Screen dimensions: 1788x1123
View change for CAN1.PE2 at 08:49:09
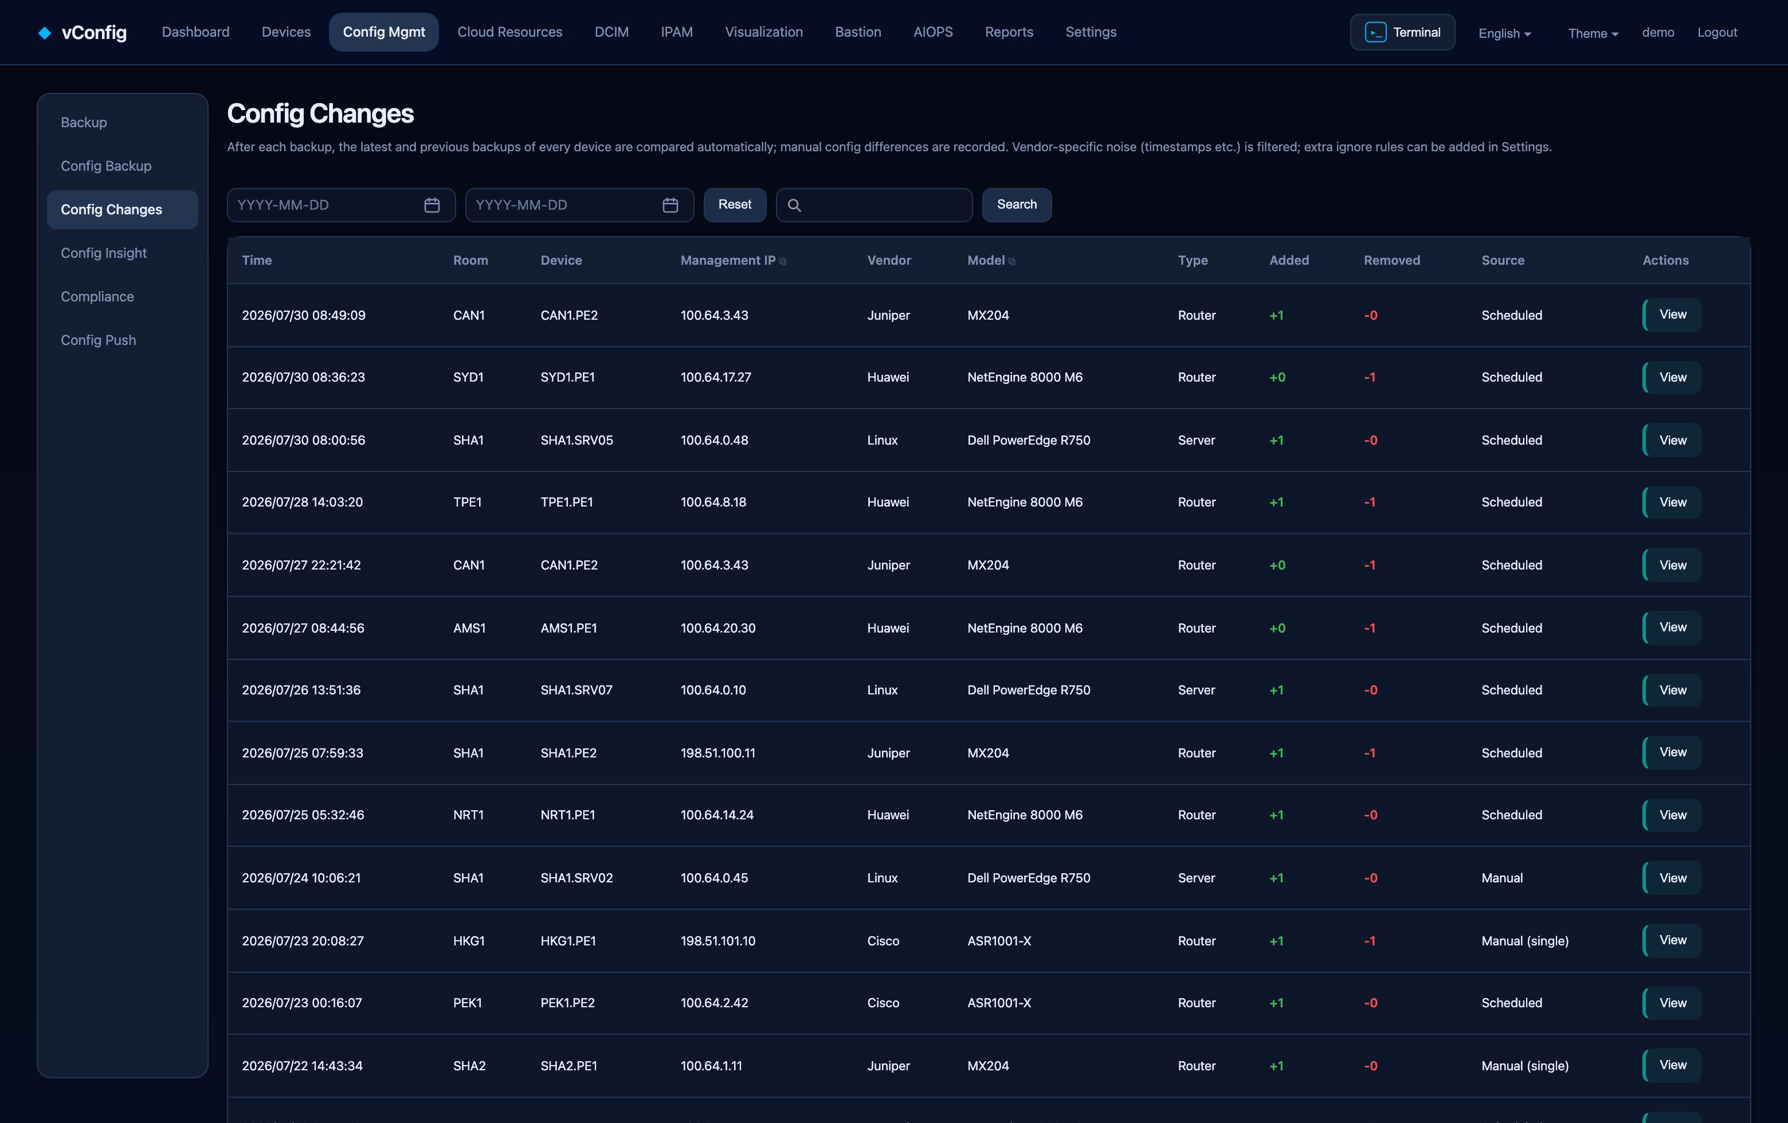point(1672,315)
